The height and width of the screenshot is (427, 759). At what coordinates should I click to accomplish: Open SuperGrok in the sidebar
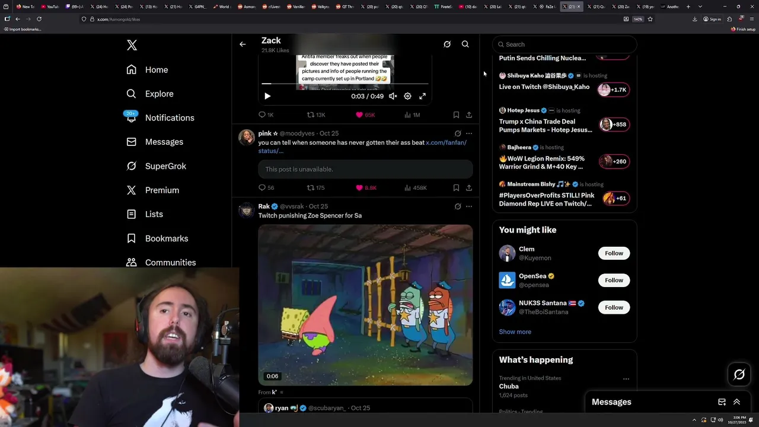click(157, 166)
